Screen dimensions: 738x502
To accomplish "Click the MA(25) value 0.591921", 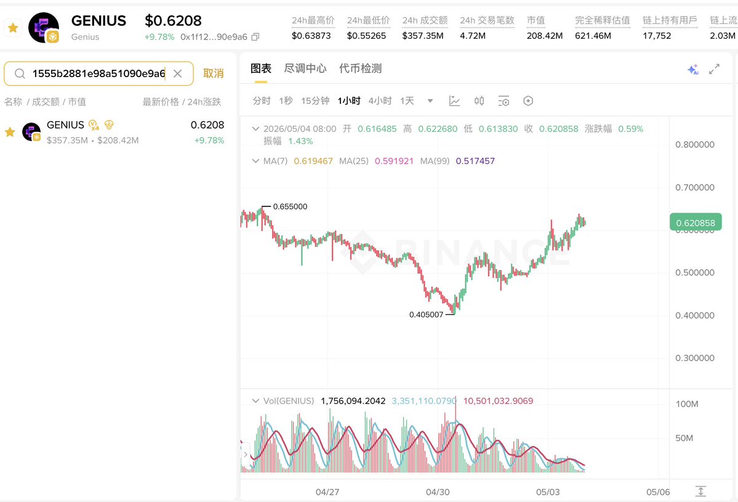I will click(394, 161).
